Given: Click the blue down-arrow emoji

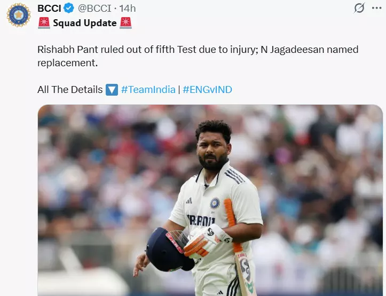Looking at the screenshot, I should (x=112, y=89).
